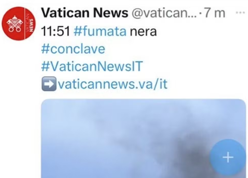Open the Vatican News profile avatar
This screenshot has width=248, height=178.
point(19,24)
